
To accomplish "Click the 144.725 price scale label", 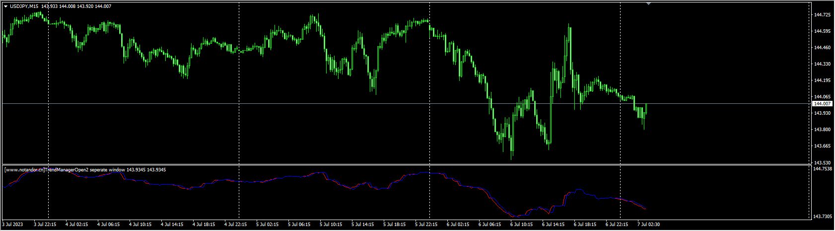I will [x=823, y=15].
